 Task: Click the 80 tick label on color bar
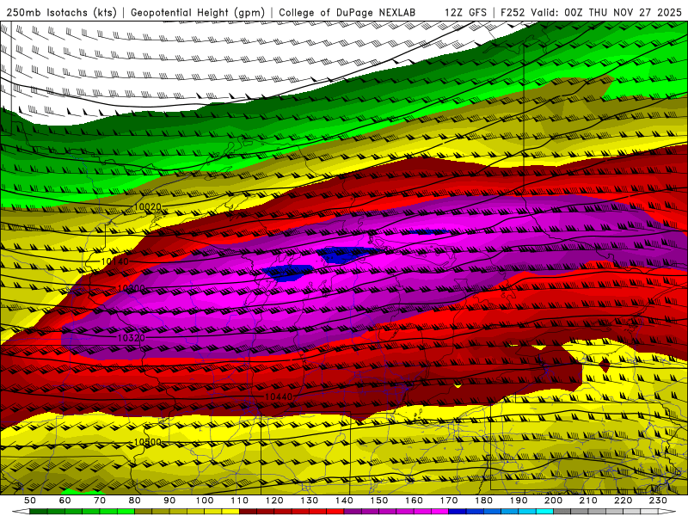pyautogui.click(x=135, y=501)
